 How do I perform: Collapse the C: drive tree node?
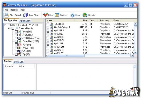point(5,25)
